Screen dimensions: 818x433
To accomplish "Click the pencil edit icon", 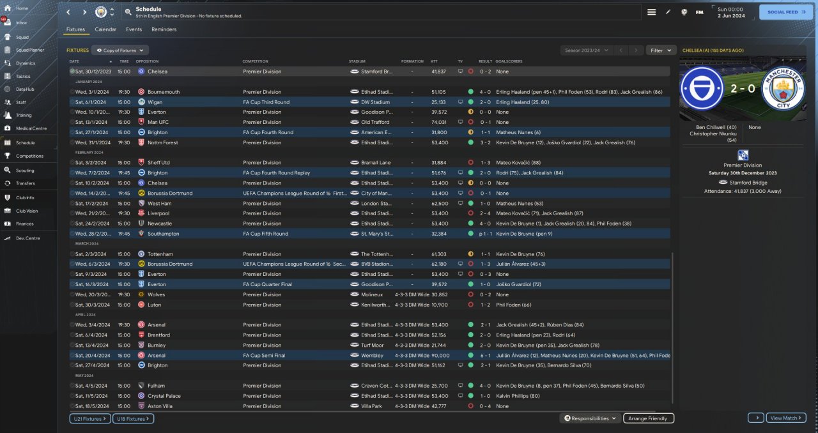I will tap(668, 12).
